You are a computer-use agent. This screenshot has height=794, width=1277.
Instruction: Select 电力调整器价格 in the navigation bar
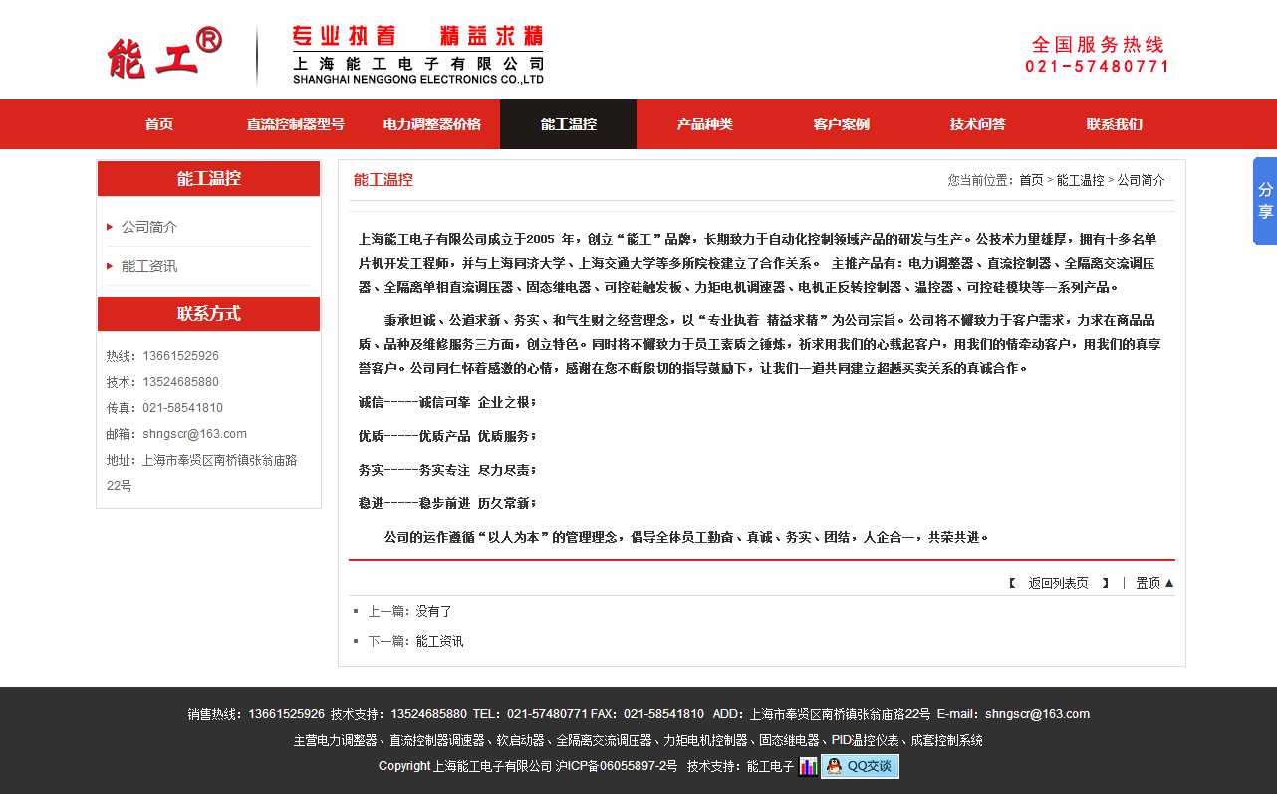coord(431,124)
